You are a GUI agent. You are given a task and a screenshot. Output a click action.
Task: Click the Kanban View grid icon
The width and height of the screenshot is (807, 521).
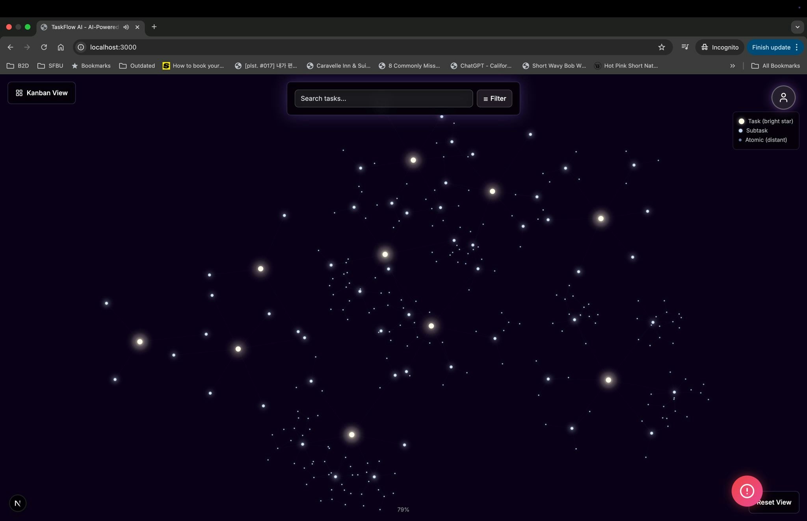[x=19, y=93]
